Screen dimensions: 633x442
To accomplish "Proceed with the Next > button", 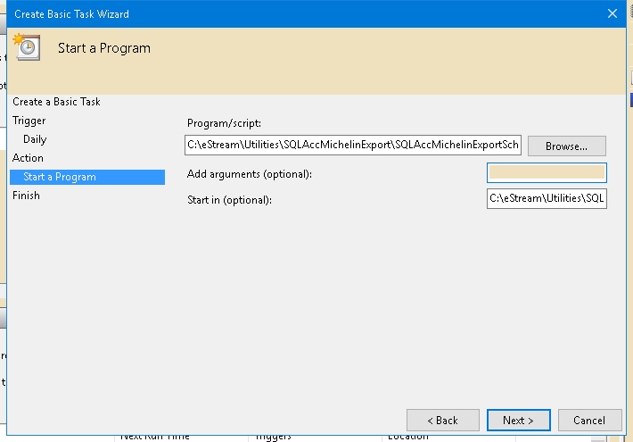I will [518, 421].
